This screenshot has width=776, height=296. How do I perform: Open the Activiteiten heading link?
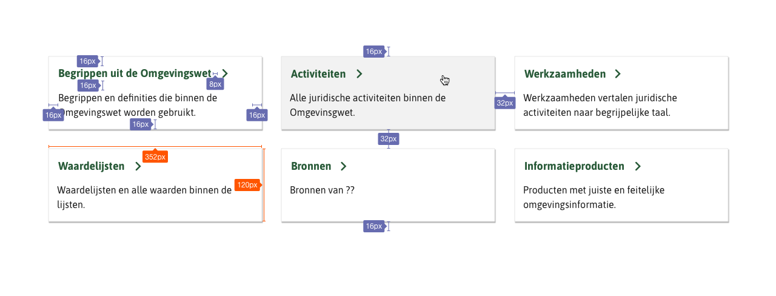point(318,74)
